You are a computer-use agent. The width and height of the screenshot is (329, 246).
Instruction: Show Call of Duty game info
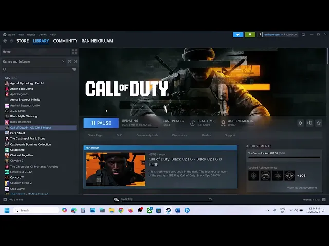[309, 123]
